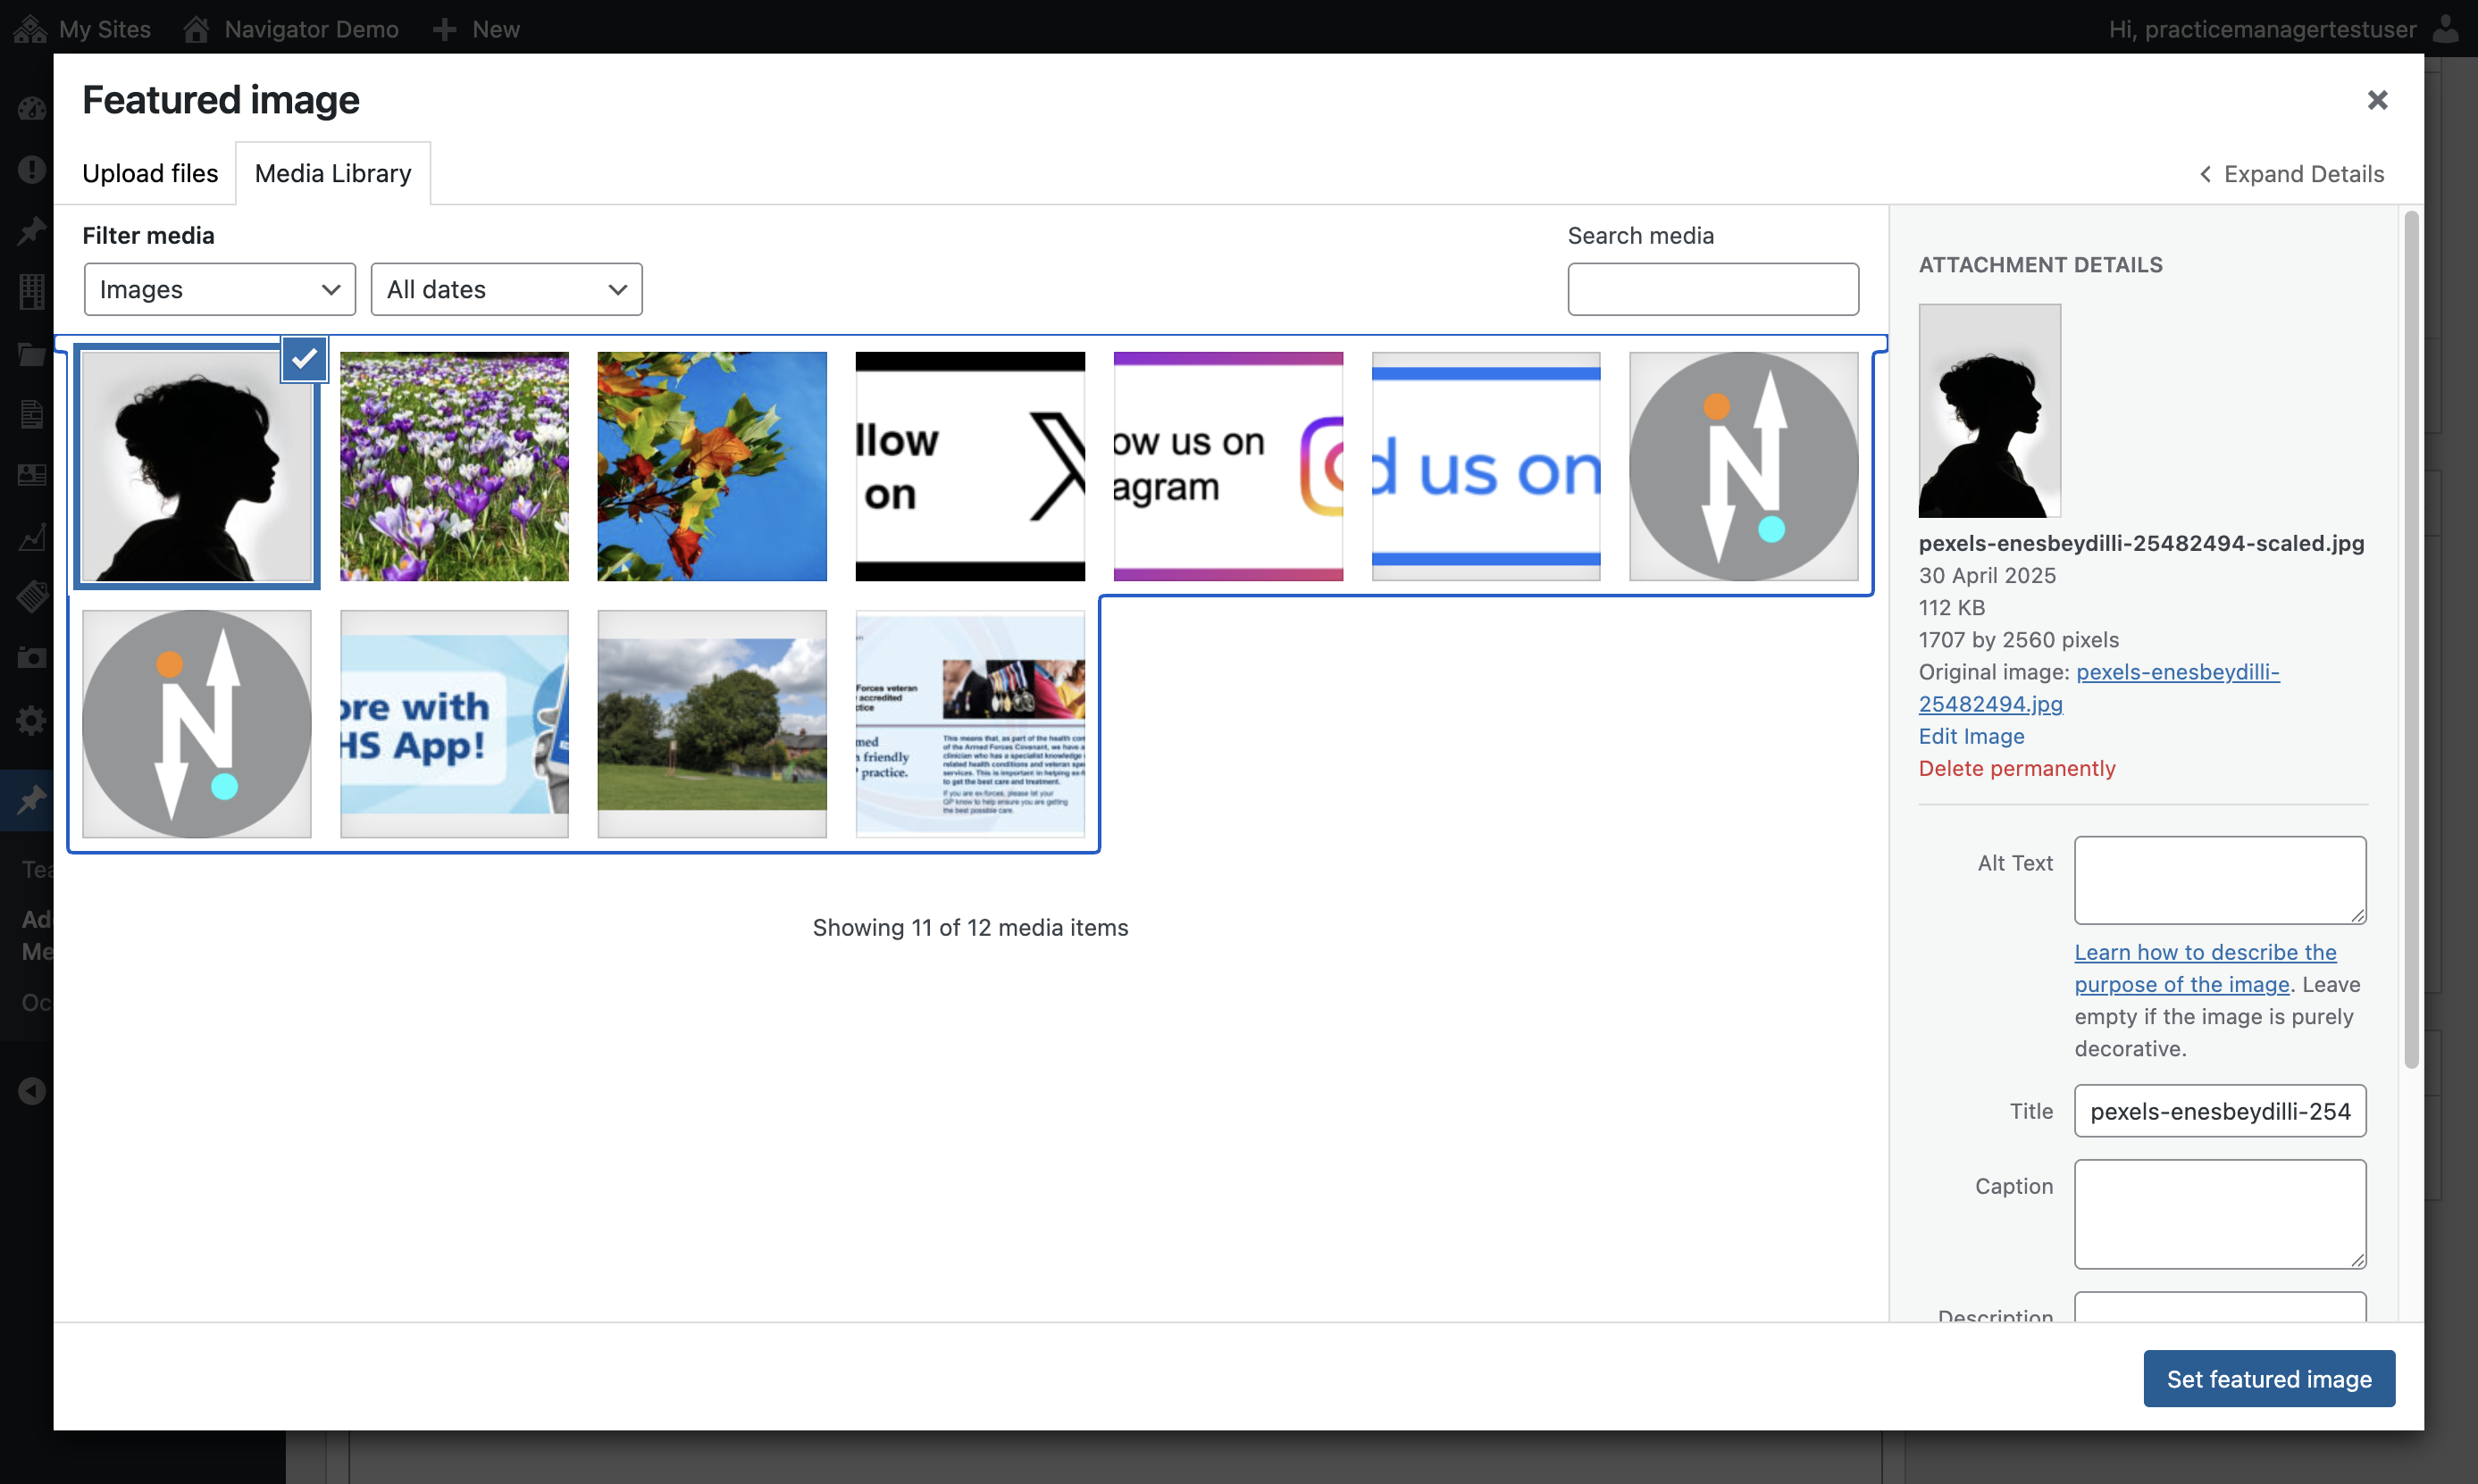This screenshot has height=1484, width=2478.
Task: Click Delete permanently
Action: 2017,768
